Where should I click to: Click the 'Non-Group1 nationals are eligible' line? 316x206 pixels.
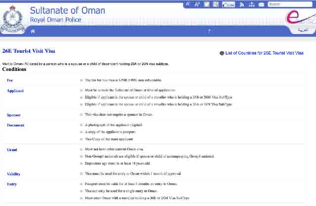[149, 156]
